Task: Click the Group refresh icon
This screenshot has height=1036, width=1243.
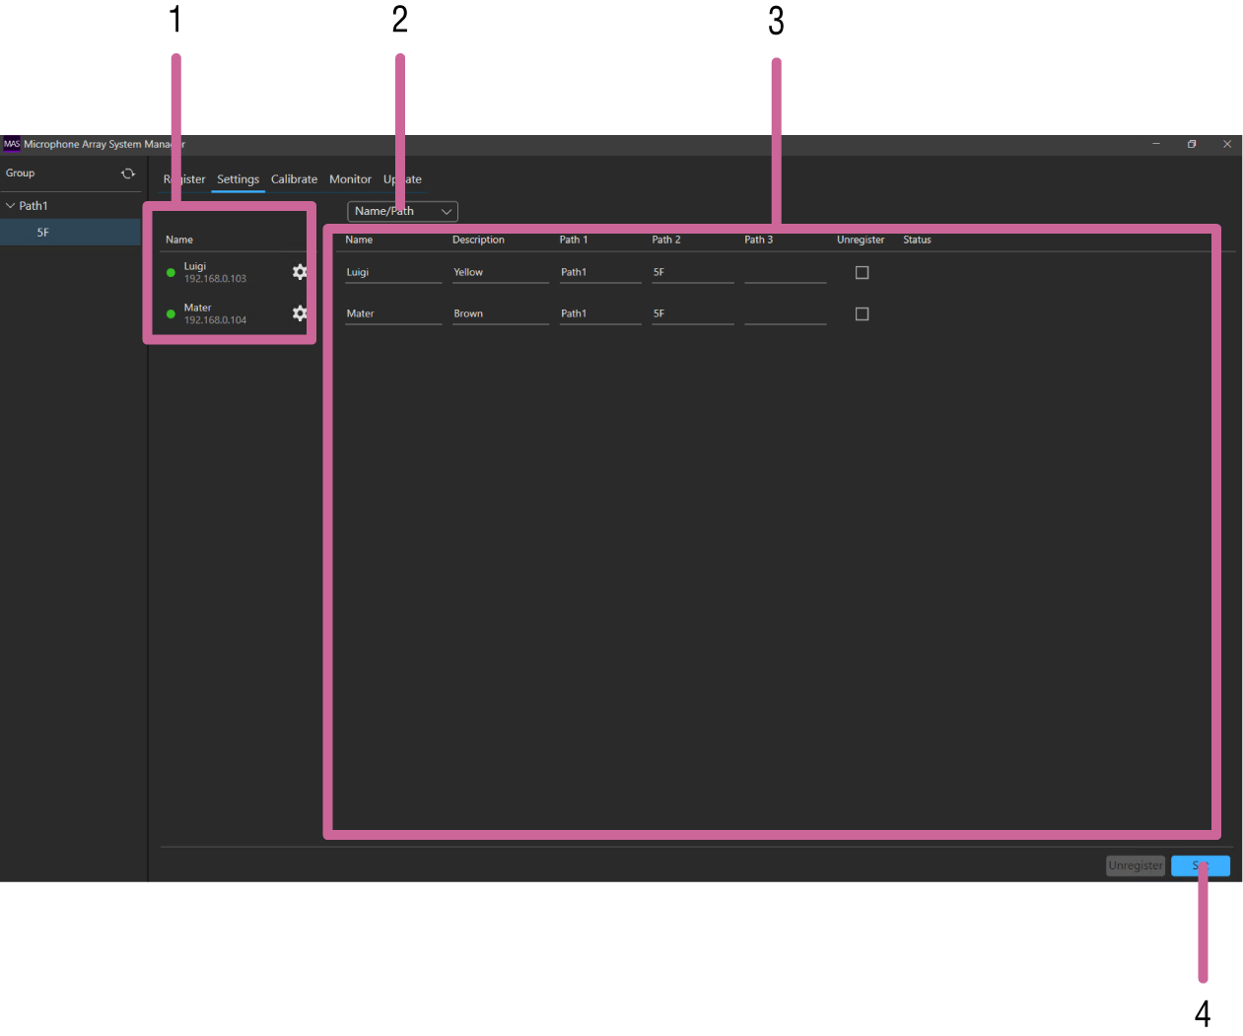Action: (x=128, y=173)
